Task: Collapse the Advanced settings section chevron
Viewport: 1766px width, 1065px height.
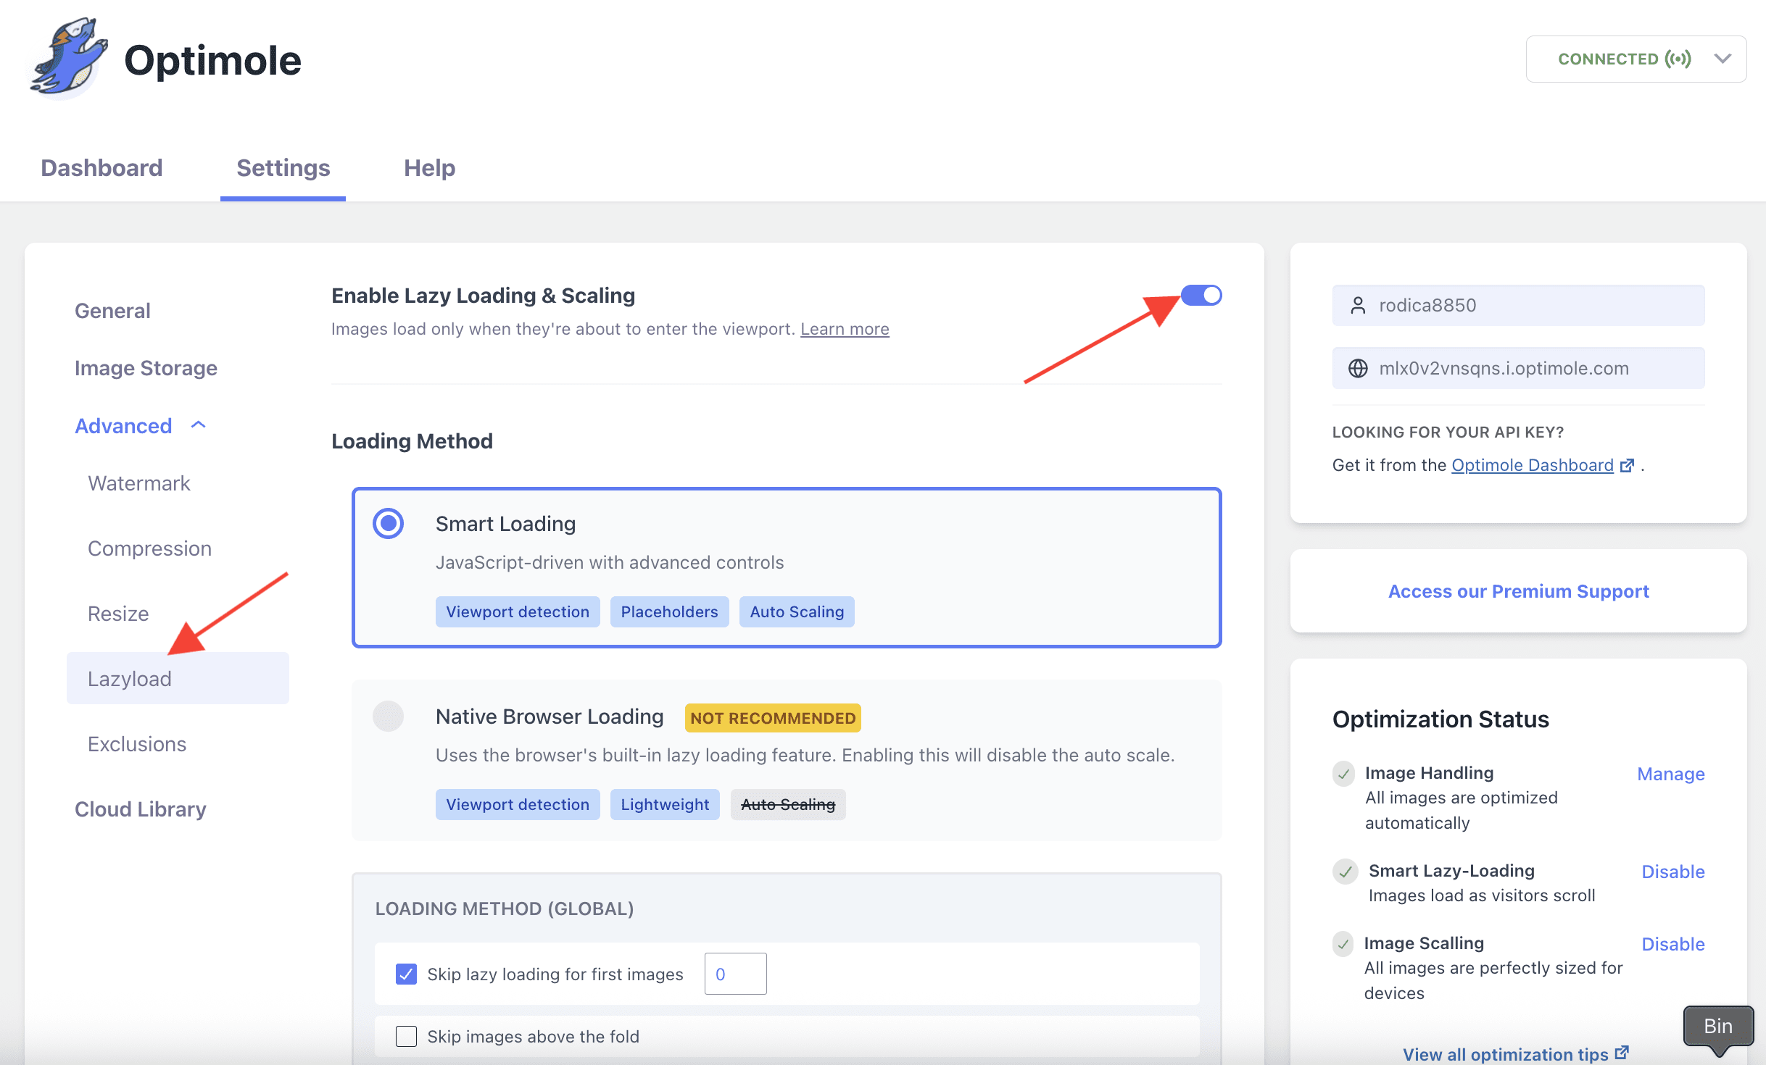Action: pyautogui.click(x=199, y=425)
